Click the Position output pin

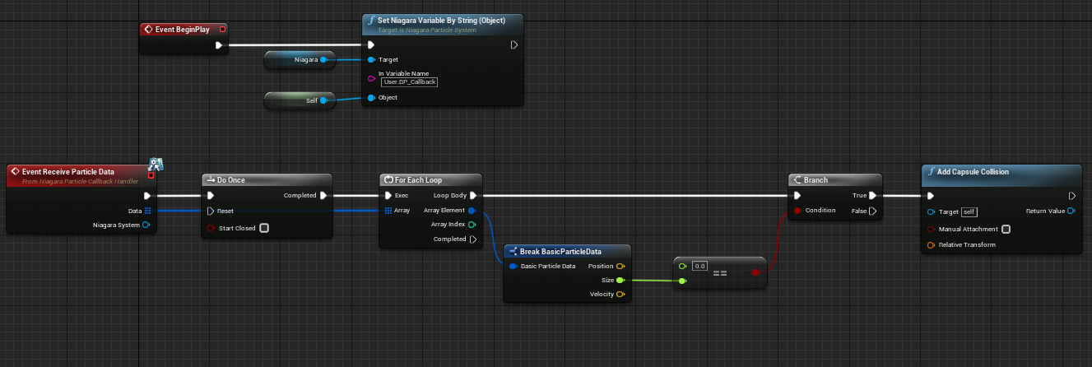(x=620, y=267)
